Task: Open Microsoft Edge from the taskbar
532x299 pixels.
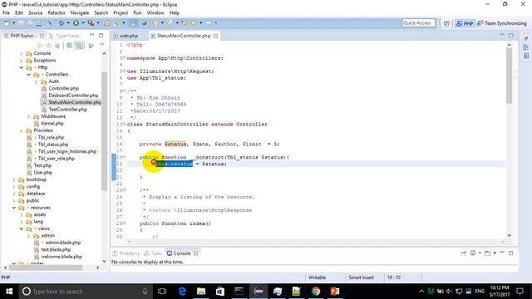Action: pos(182,292)
